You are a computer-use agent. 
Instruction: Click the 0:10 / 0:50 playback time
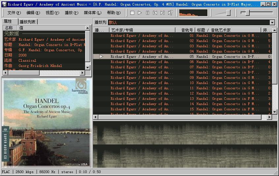pyautogui.click(x=90, y=172)
